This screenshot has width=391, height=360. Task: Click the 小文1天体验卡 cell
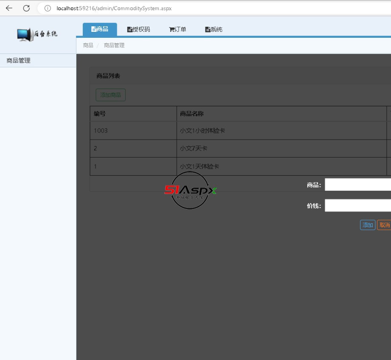(281, 166)
